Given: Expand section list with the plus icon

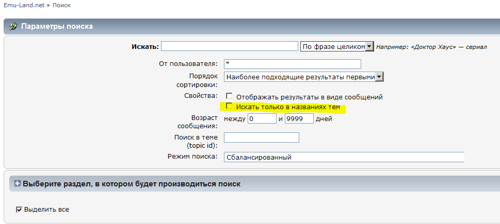Looking at the screenshot, I should (17, 183).
